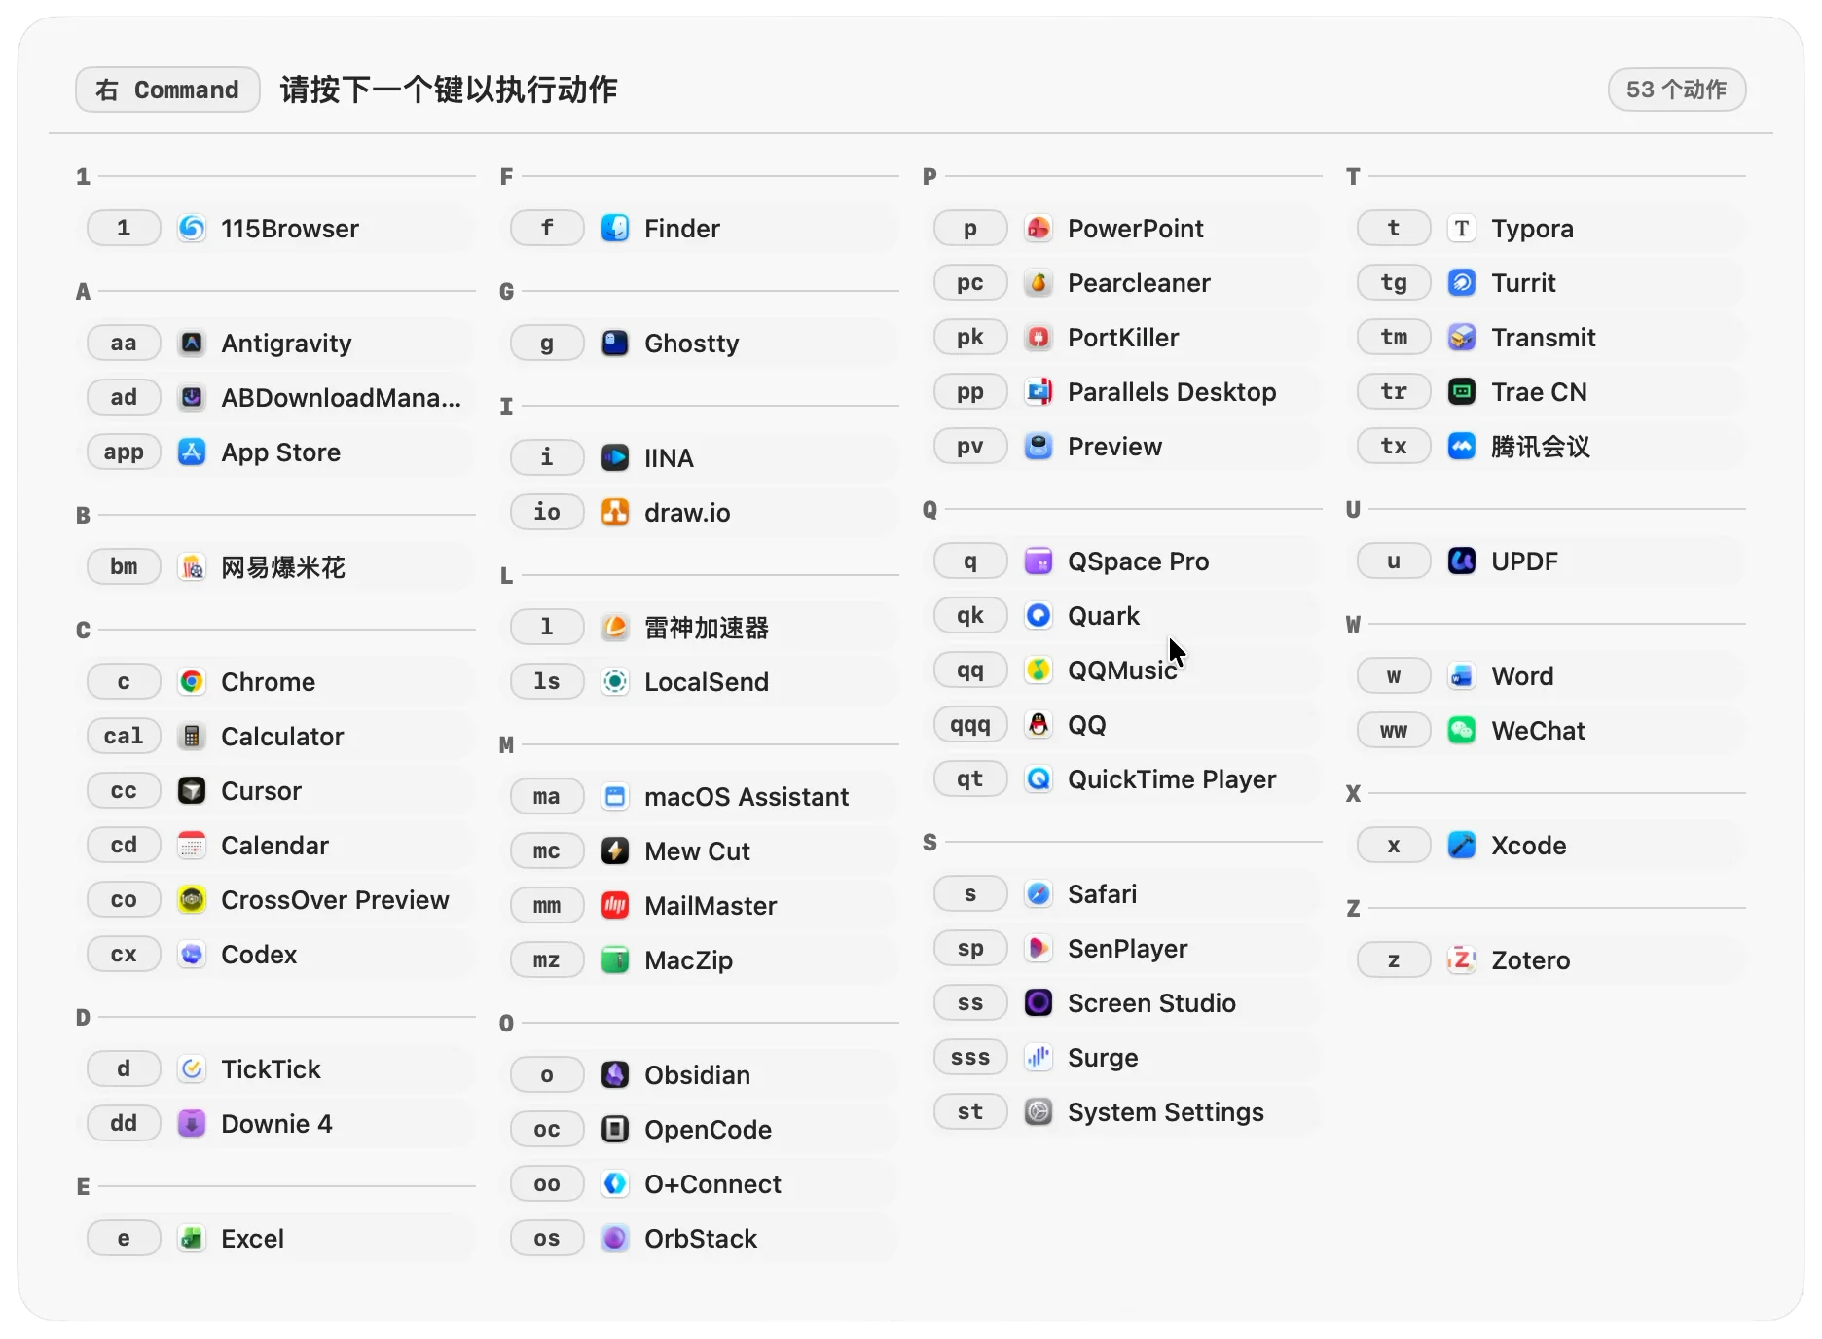Select the Typora icon

tap(1462, 229)
